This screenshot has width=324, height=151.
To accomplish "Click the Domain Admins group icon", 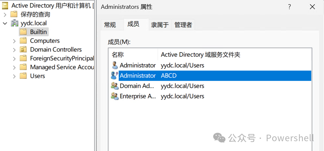I will pyautogui.click(x=115, y=86).
